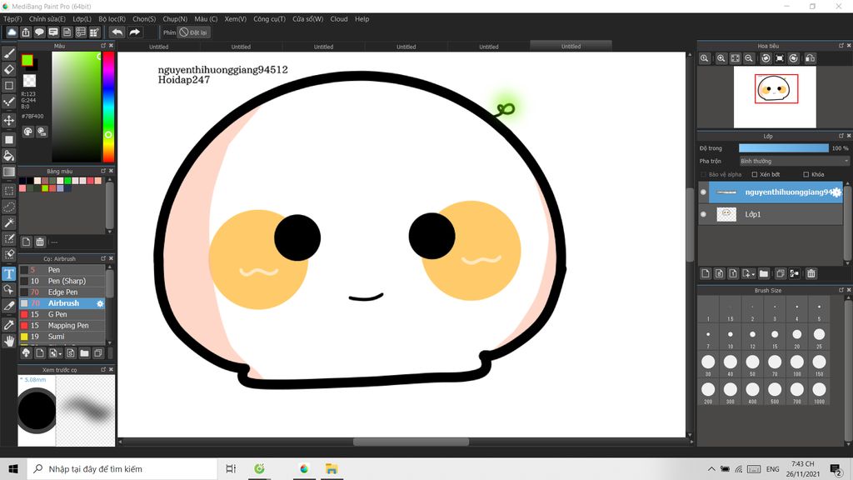Choose the Mapping Pen brush
The image size is (853, 480).
(62, 326)
